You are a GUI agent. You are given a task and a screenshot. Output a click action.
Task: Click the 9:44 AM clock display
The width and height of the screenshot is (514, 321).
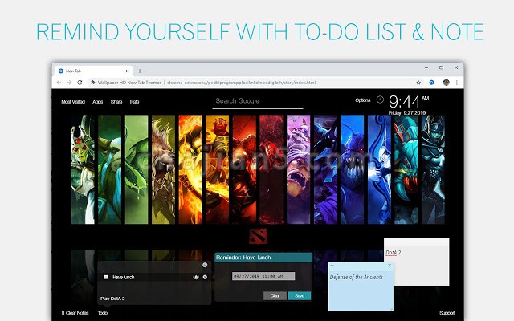[x=409, y=102]
